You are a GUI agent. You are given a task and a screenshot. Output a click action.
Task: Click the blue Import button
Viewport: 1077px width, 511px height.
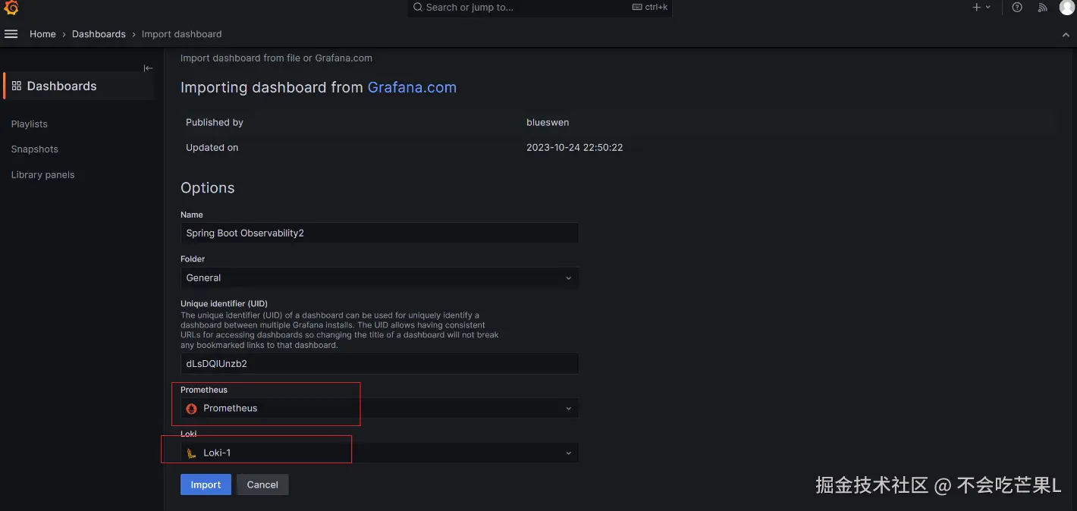206,485
